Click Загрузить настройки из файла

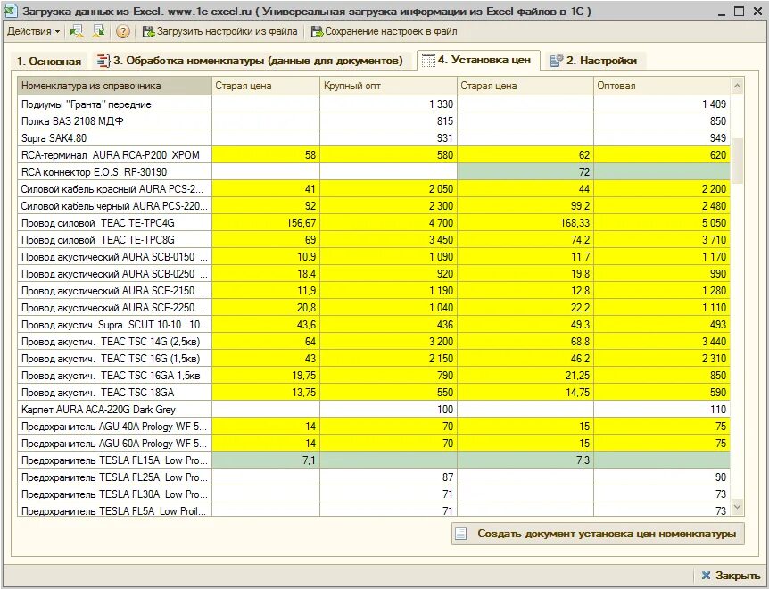[219, 31]
